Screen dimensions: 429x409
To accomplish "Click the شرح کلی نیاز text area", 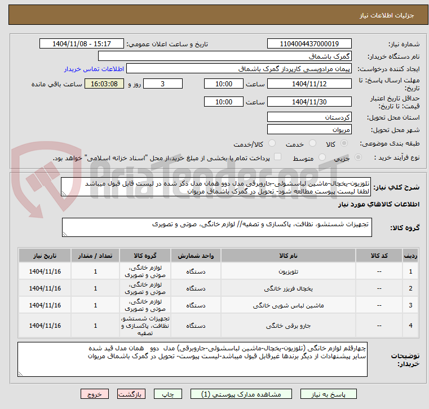I will pyautogui.click(x=216, y=187).
